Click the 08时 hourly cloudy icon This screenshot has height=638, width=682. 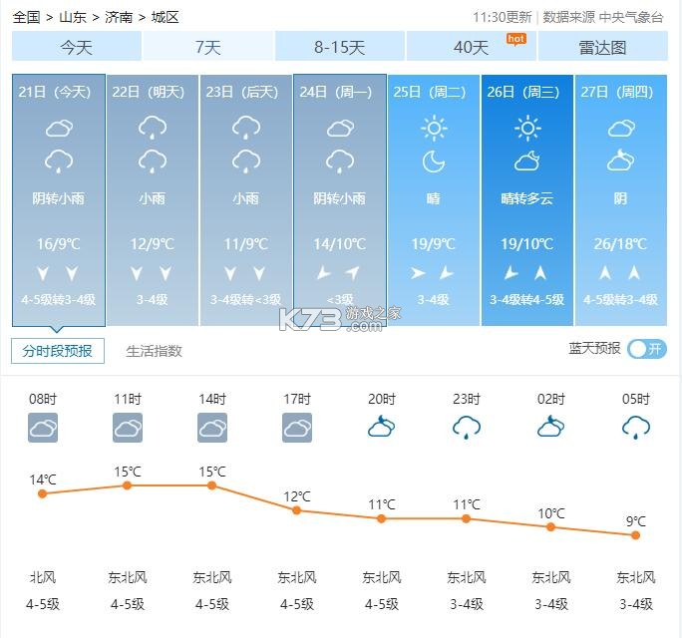pyautogui.click(x=43, y=428)
